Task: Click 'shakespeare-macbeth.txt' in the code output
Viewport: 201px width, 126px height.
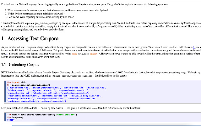Action: [23, 101]
